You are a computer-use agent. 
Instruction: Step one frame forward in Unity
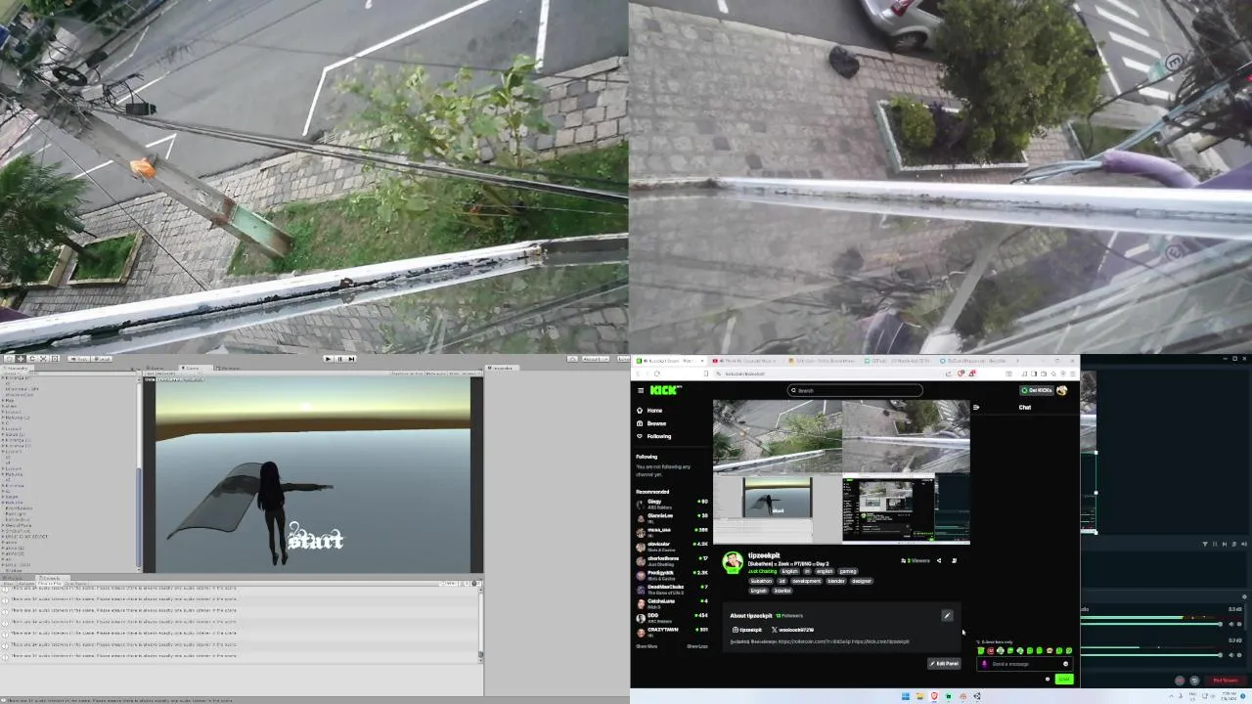click(351, 359)
